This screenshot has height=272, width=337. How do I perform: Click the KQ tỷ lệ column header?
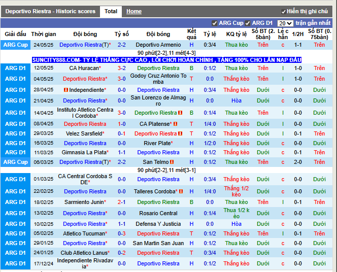(x=237, y=34)
